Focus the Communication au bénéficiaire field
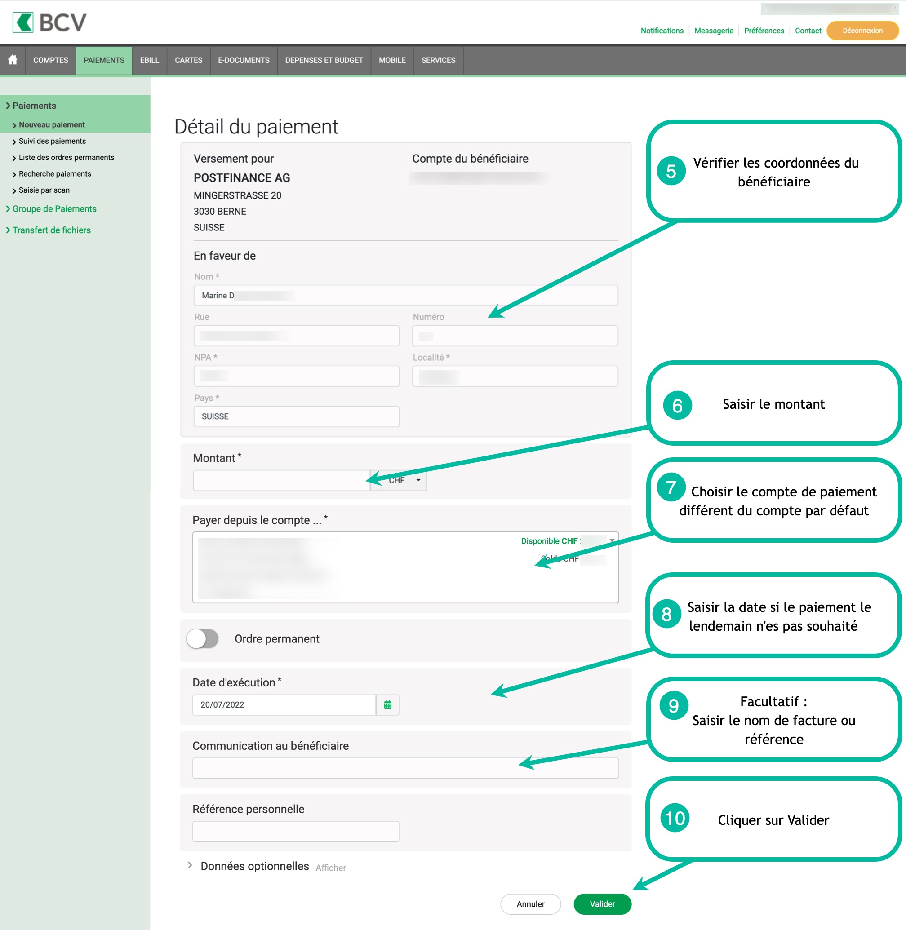906x930 pixels. [x=405, y=768]
